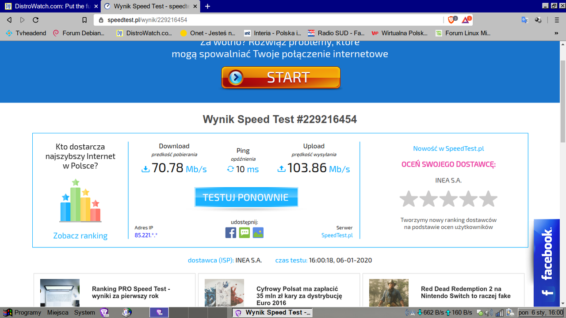The image size is (566, 318).
Task: Open the Tvheadend bookmark
Action: (x=26, y=33)
